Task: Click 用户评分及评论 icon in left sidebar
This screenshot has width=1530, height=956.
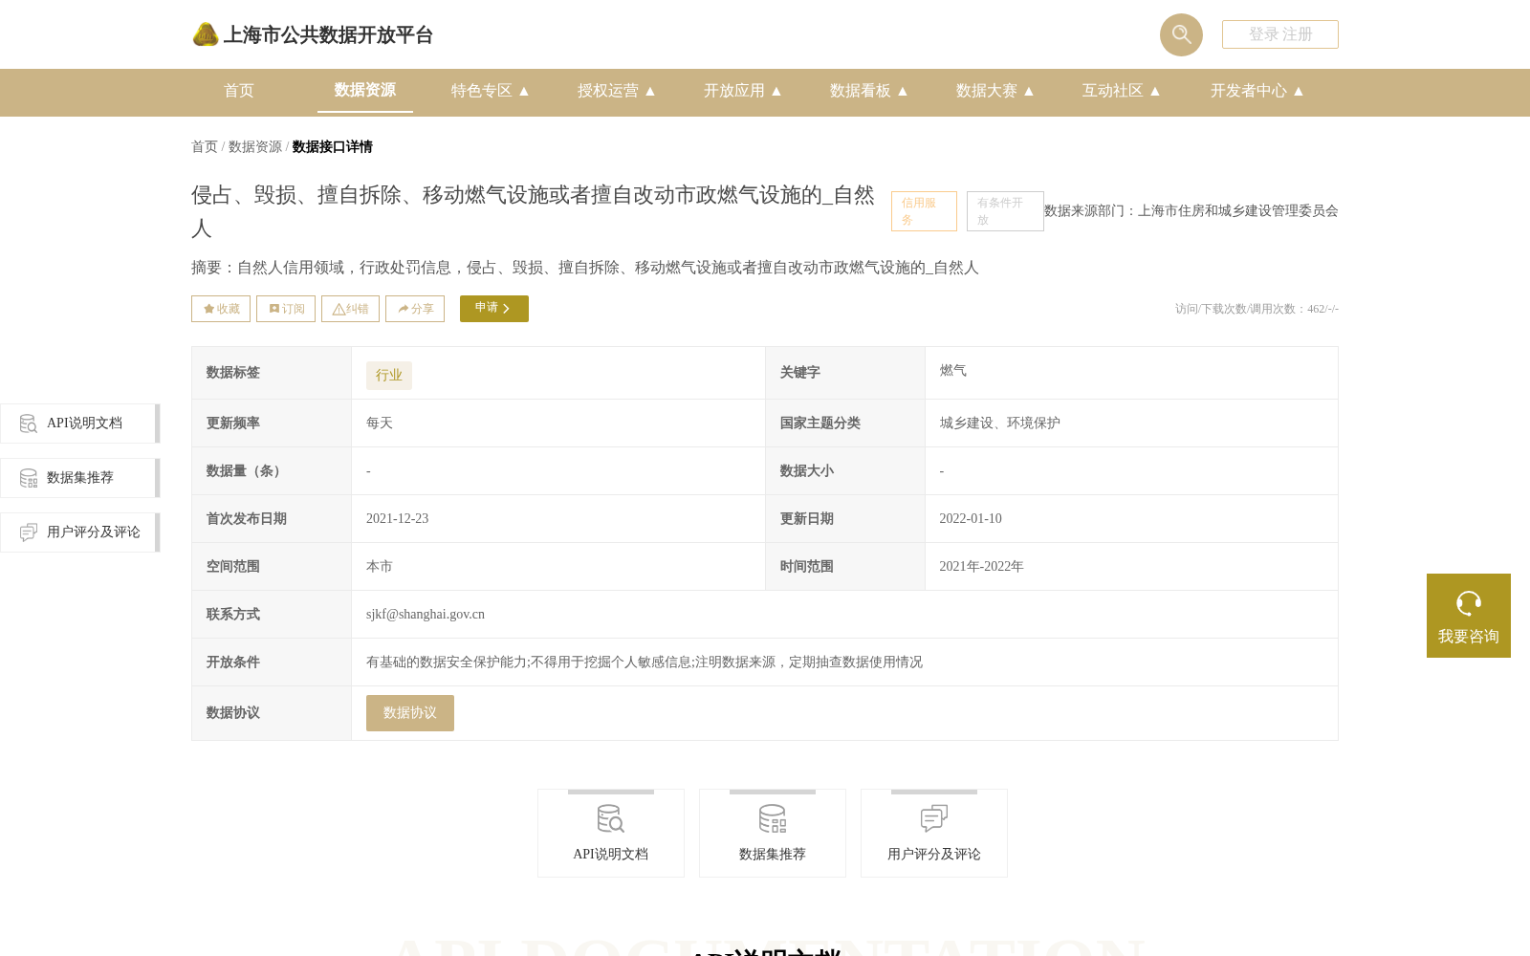Action: pyautogui.click(x=29, y=532)
